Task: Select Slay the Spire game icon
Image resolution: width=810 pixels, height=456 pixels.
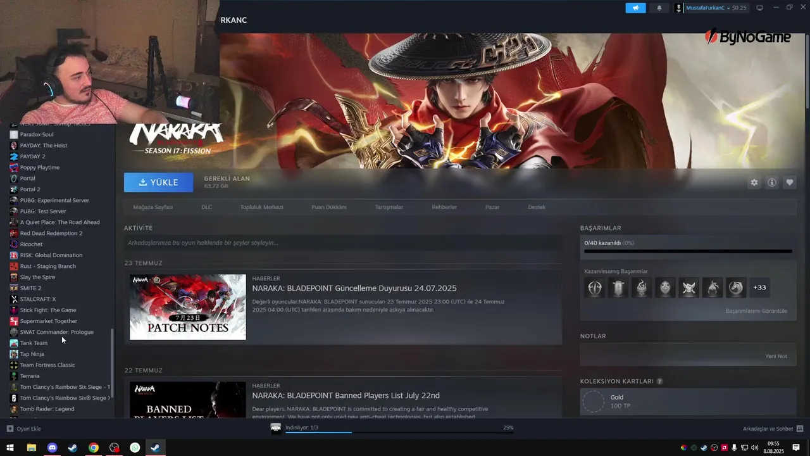Action: 14,277
